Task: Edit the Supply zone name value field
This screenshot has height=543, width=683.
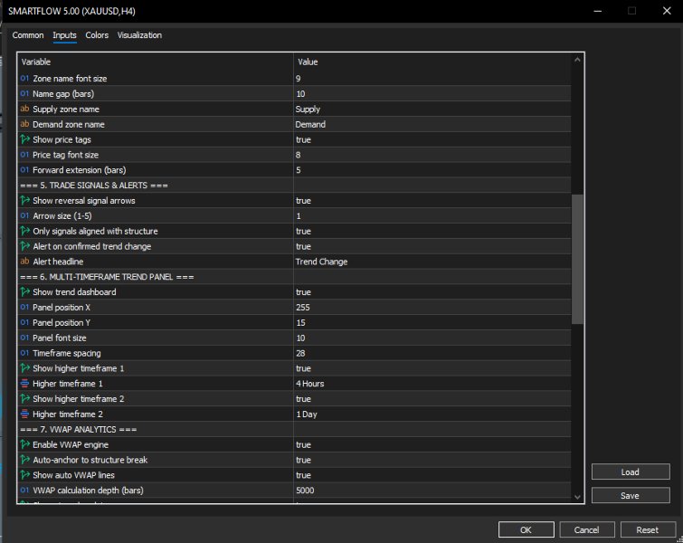Action: tap(432, 109)
